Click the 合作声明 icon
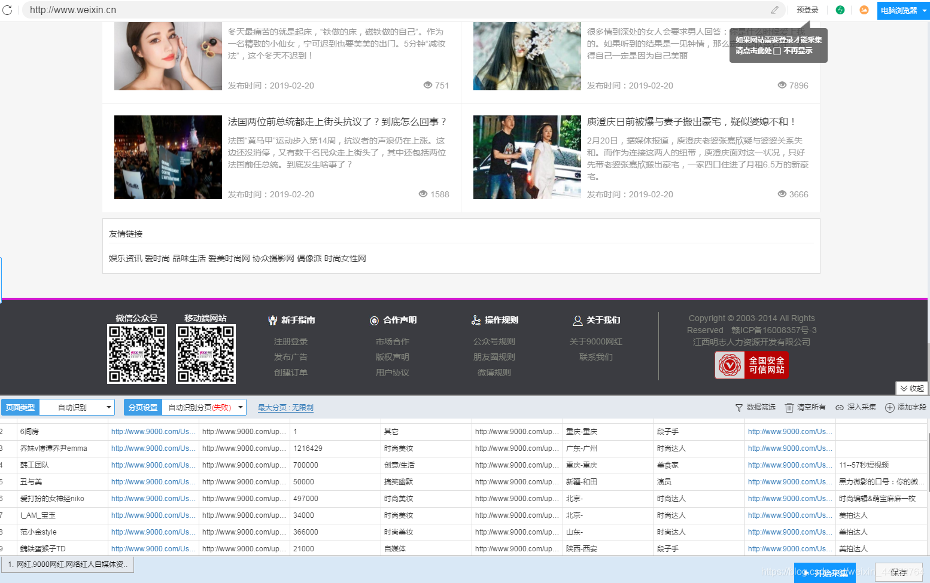930x583 pixels. click(375, 321)
